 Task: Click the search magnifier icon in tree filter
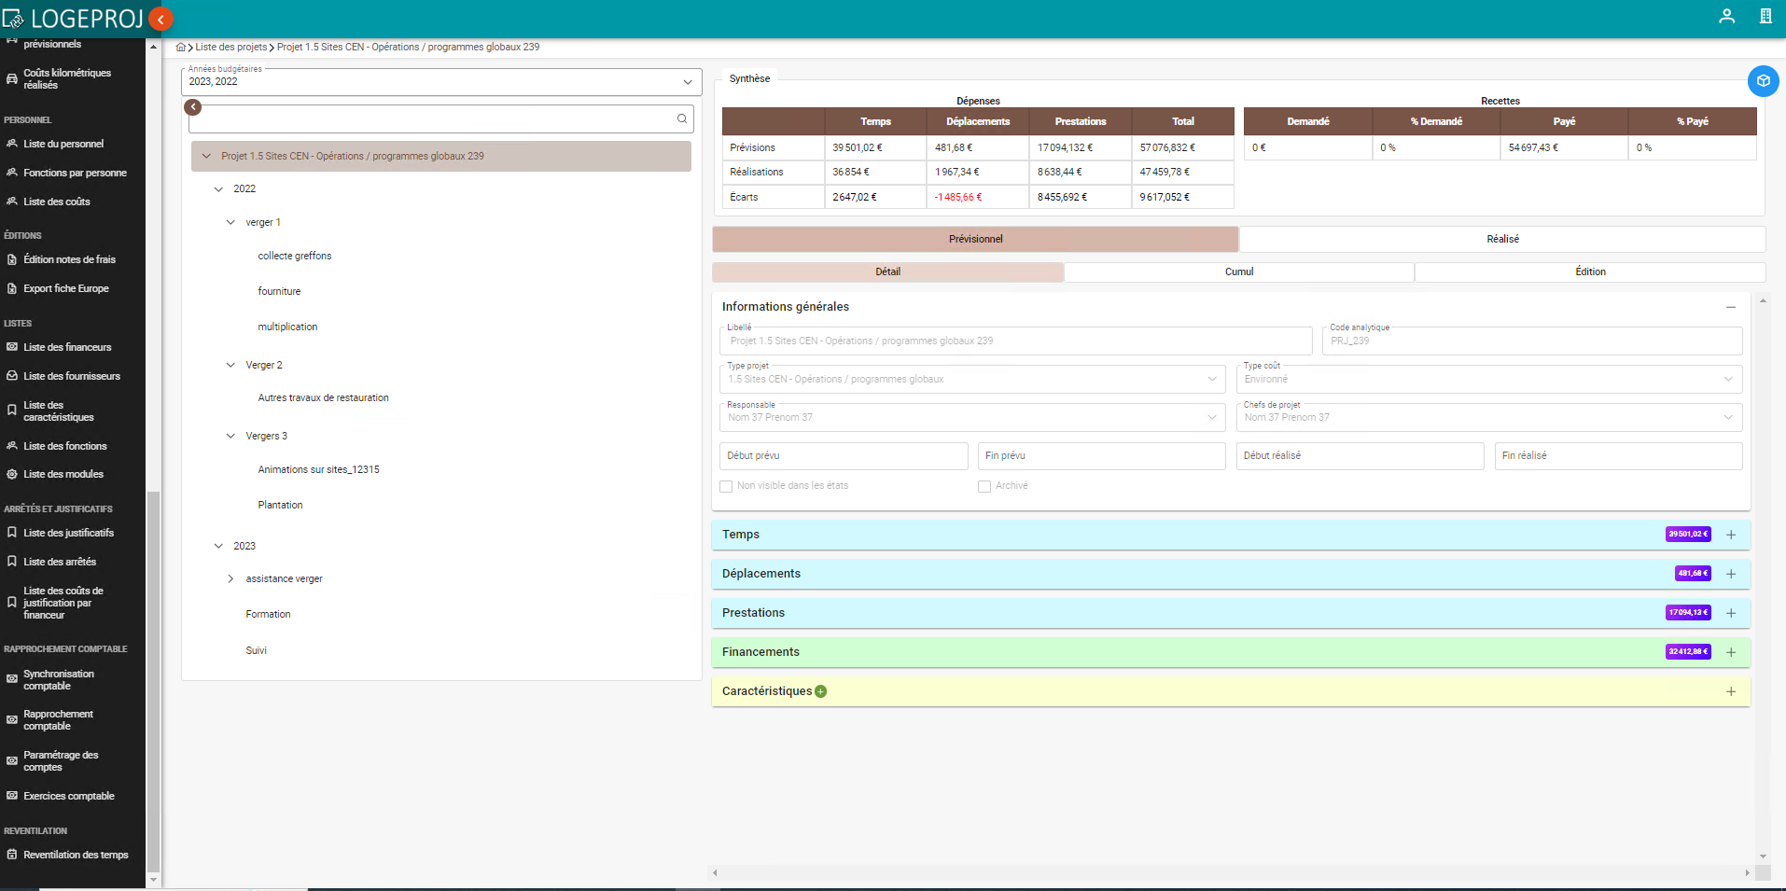682,118
